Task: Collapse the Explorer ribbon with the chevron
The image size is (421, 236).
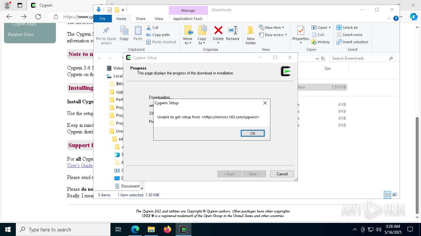Action: [x=389, y=19]
